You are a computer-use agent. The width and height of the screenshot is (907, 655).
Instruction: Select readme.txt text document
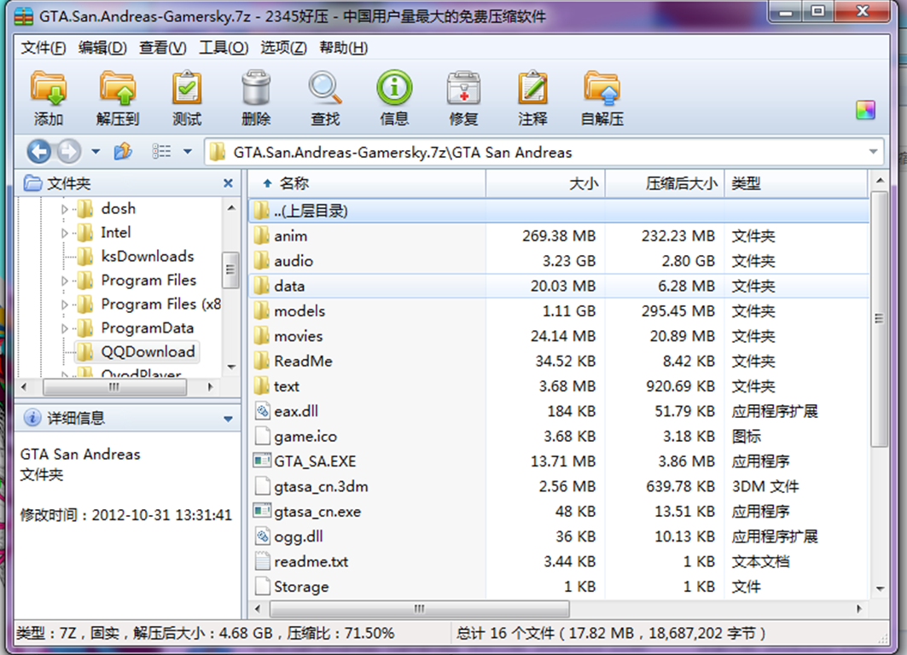tap(560, 561)
